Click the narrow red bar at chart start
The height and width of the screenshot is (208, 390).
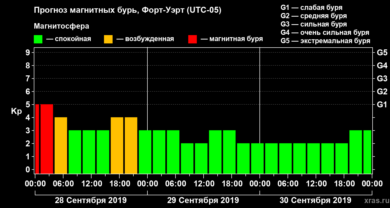pos(37,139)
